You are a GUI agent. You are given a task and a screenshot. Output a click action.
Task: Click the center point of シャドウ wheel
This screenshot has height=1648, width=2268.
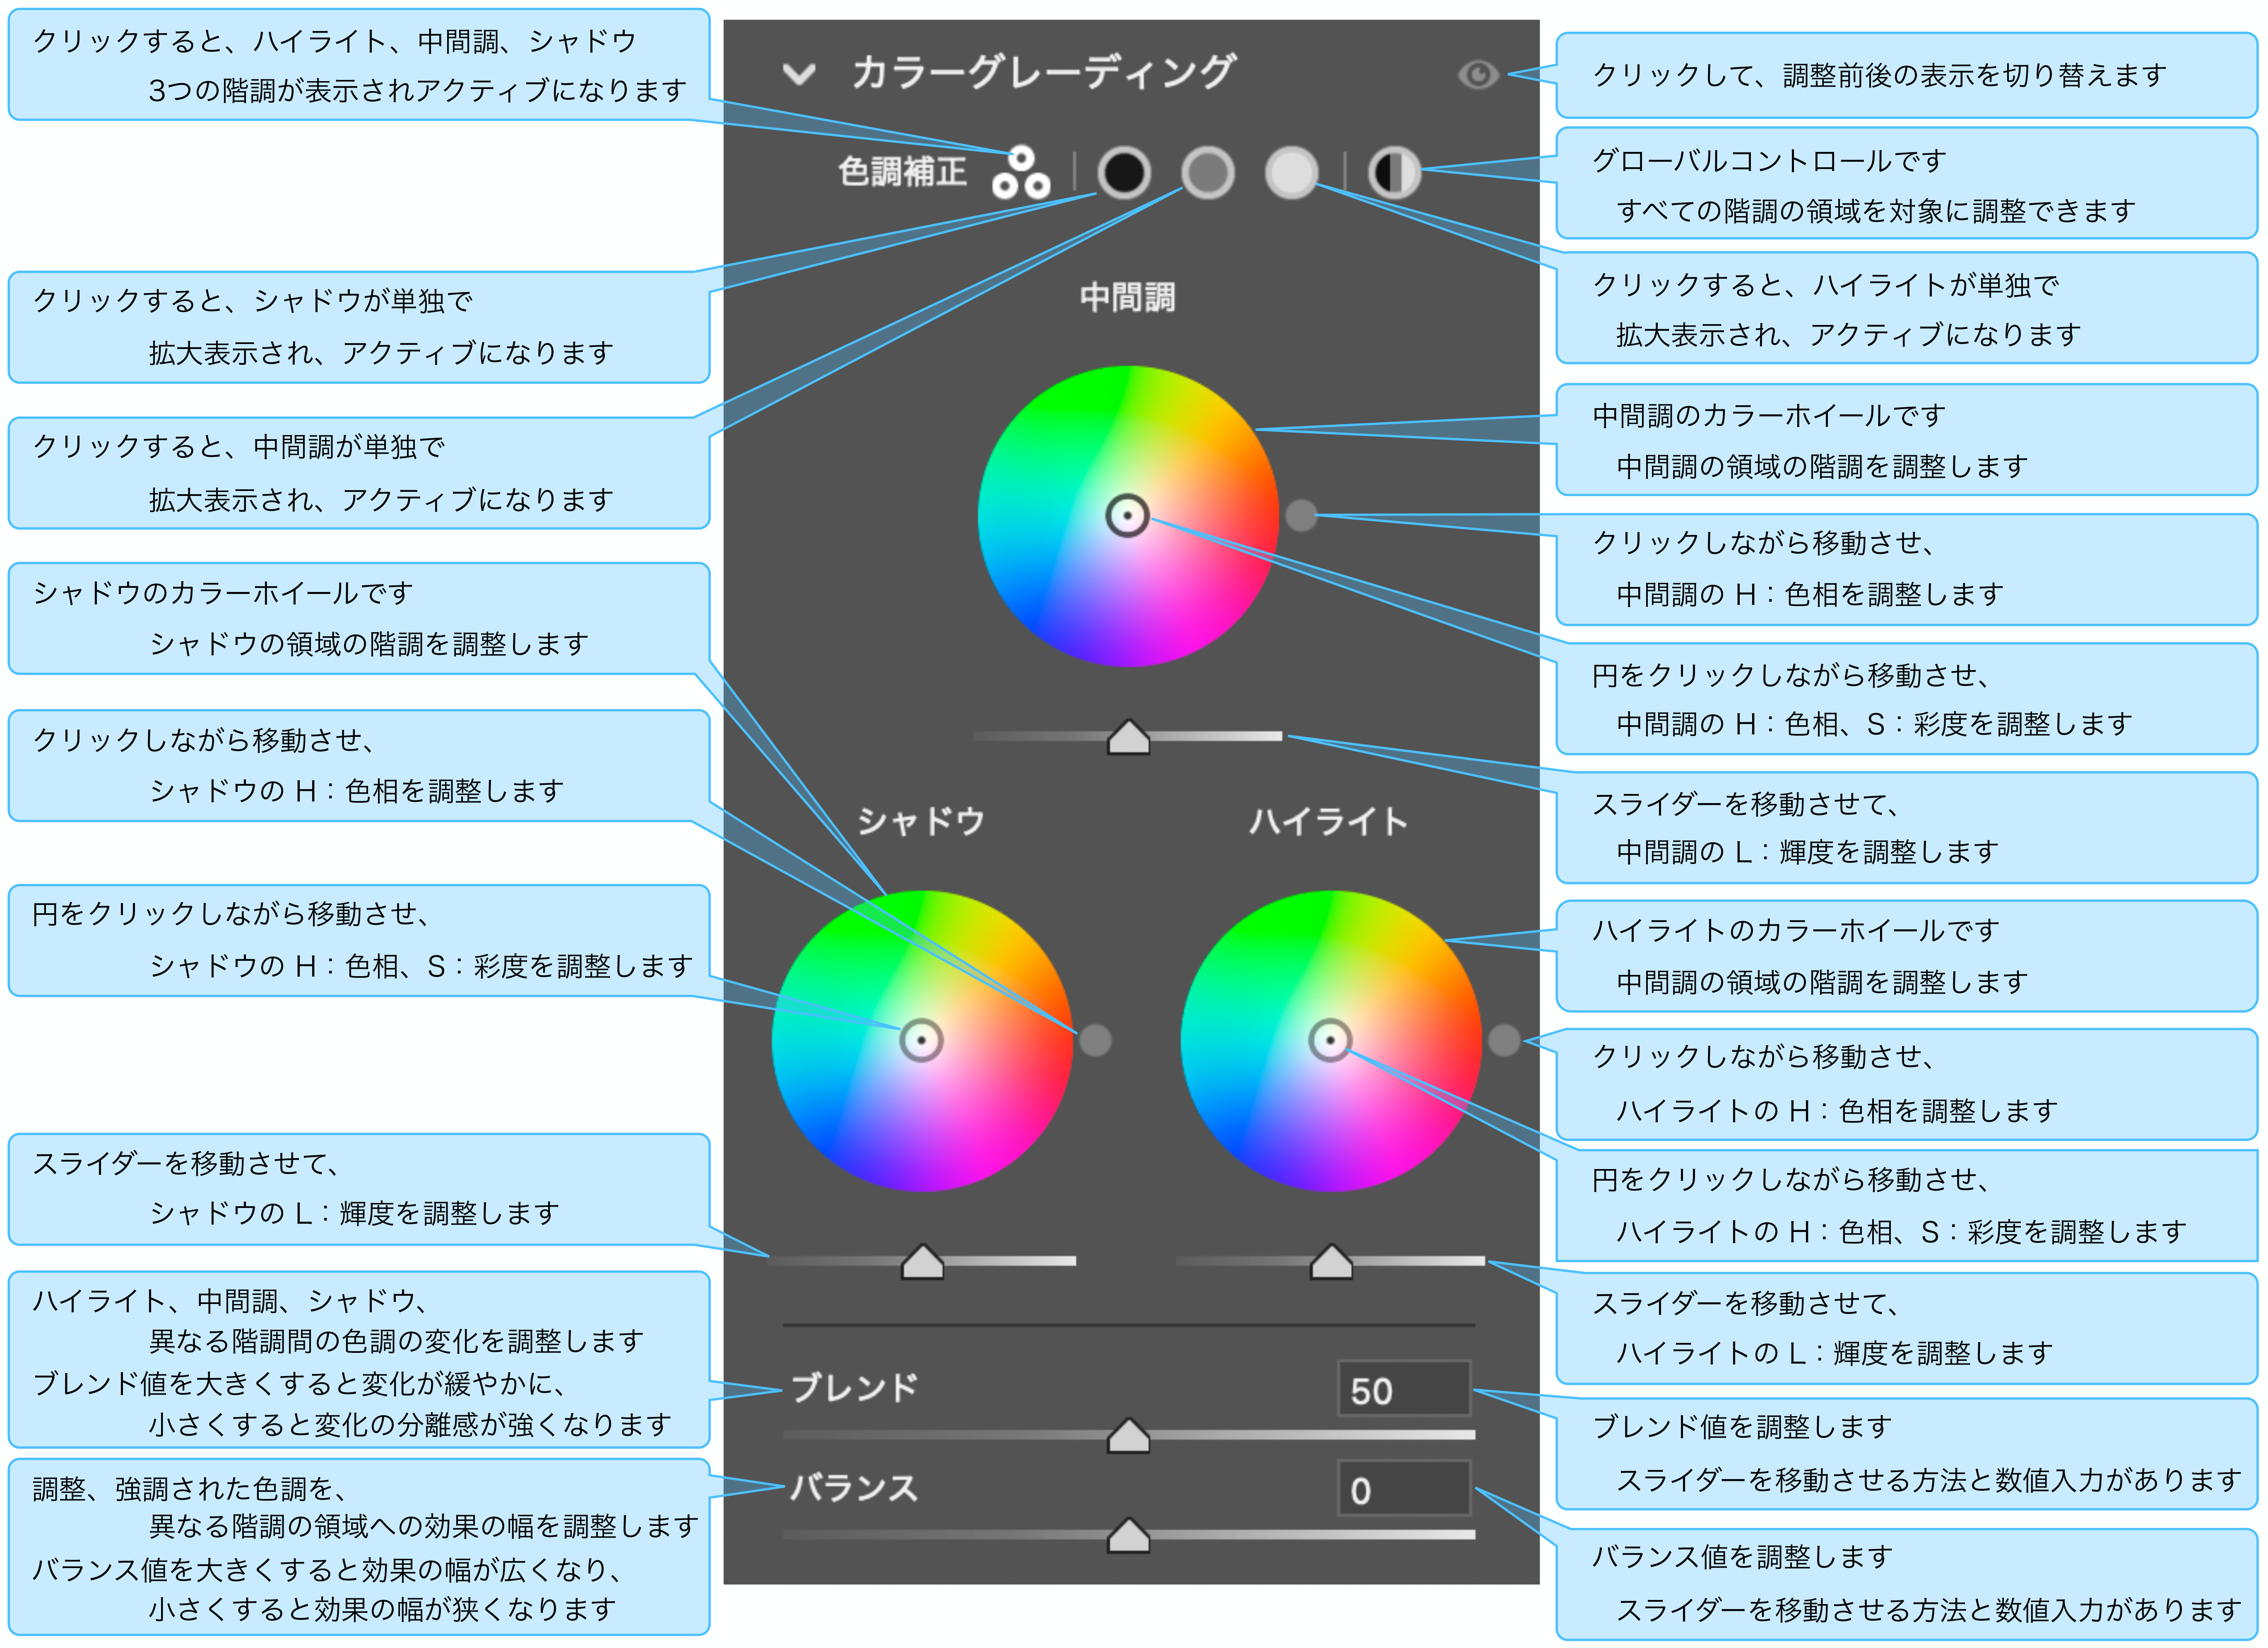point(922,1041)
